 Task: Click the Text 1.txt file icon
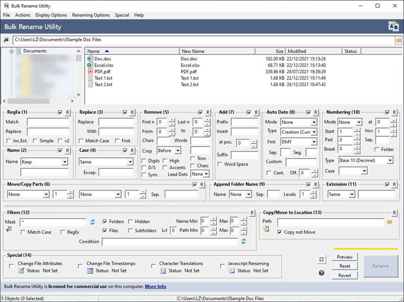coord(90,78)
